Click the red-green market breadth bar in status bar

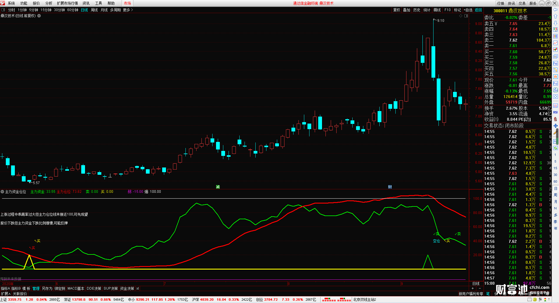[336, 300]
